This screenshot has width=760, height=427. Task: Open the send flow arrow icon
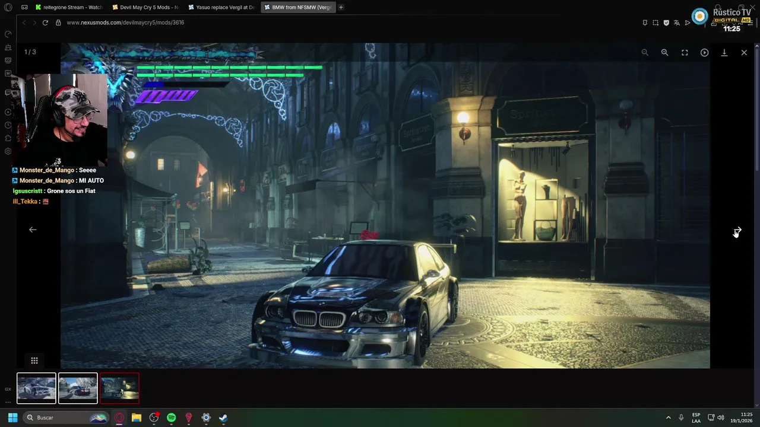tap(688, 23)
